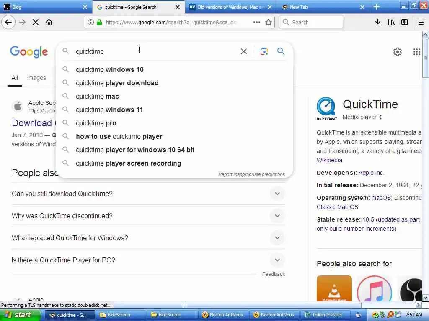Open Trillian Installer from taskbar
This screenshot has height=321, width=429.
click(326, 315)
